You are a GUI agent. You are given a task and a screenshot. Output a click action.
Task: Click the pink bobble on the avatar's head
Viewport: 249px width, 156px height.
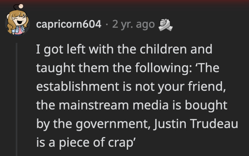point(21,6)
